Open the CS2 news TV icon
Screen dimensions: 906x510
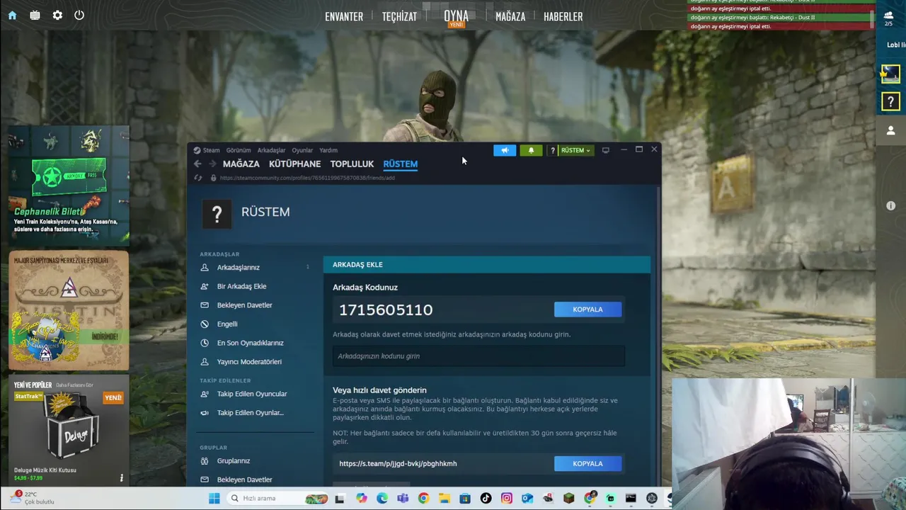point(35,15)
